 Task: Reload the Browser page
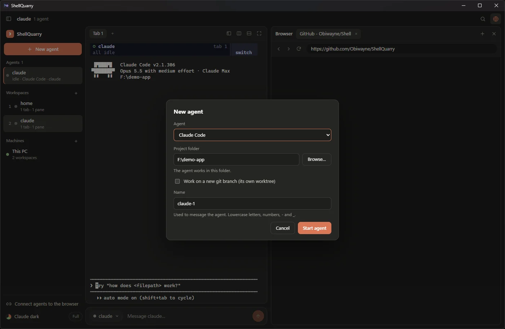(x=299, y=49)
